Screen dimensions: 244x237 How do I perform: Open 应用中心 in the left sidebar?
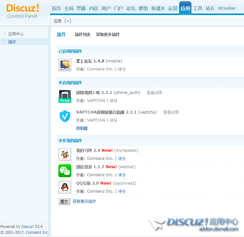[x=16, y=34]
